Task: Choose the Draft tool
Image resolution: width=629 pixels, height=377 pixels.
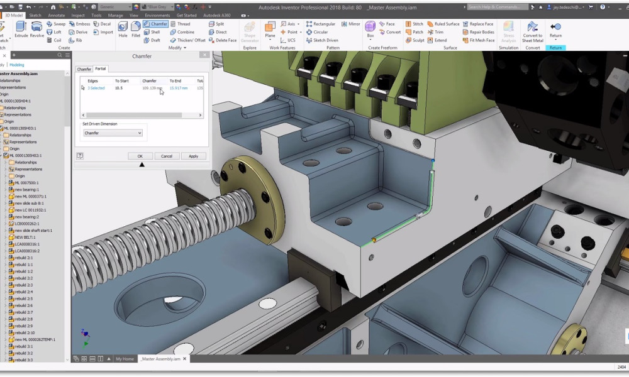Action: (x=152, y=40)
